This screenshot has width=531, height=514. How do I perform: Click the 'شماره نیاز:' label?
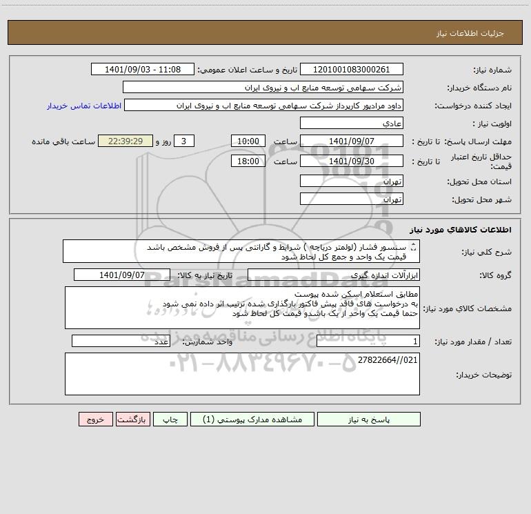click(492, 70)
